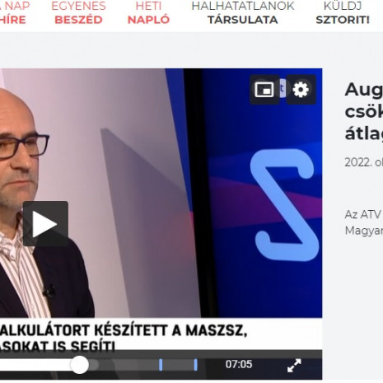Go to the EGYENES BESZÉD section

tap(78, 13)
